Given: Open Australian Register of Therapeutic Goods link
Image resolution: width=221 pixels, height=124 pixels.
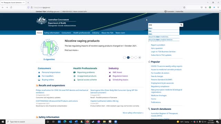Looking at the screenshot, I should click(x=164, y=114).
